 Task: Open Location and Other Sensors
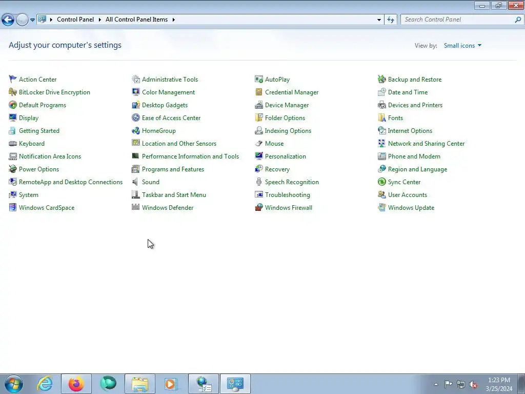tap(179, 144)
